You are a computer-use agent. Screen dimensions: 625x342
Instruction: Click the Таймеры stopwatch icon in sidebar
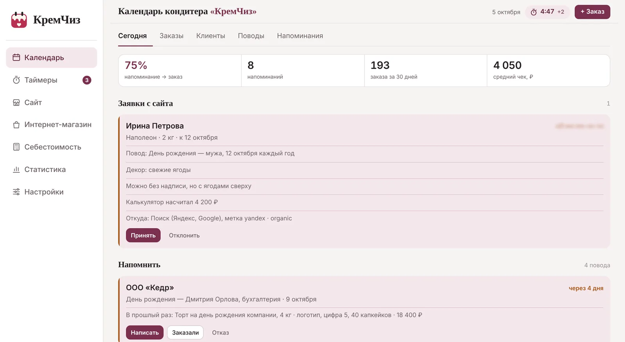click(16, 80)
